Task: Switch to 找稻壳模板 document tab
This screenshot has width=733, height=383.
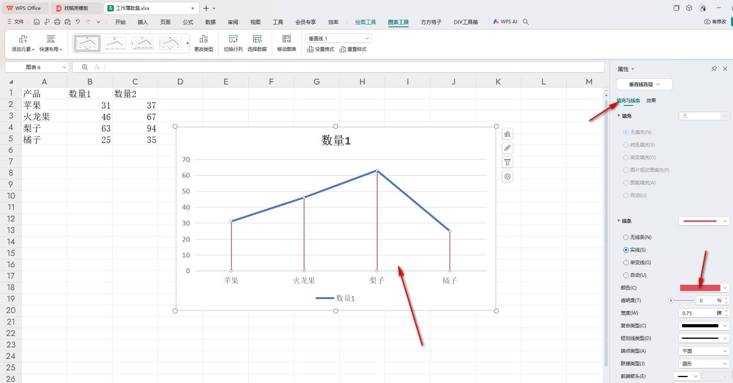Action: coord(76,8)
